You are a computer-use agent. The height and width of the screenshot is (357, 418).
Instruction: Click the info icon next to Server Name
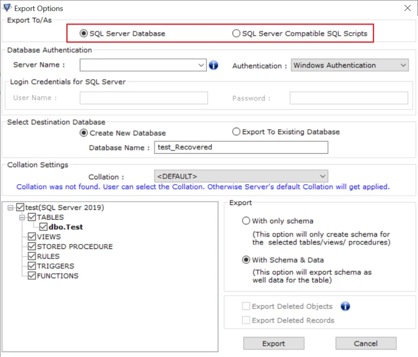tap(213, 65)
